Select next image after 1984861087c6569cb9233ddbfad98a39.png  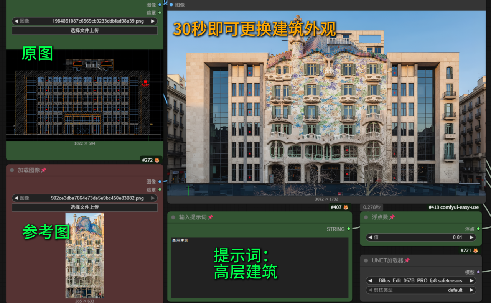[153, 21]
